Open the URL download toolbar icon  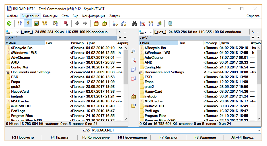[124, 23]
